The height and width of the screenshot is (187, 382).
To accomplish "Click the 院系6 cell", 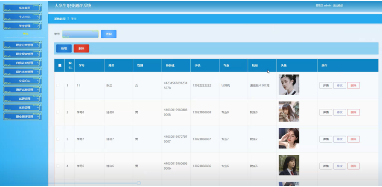I will 254,166.
